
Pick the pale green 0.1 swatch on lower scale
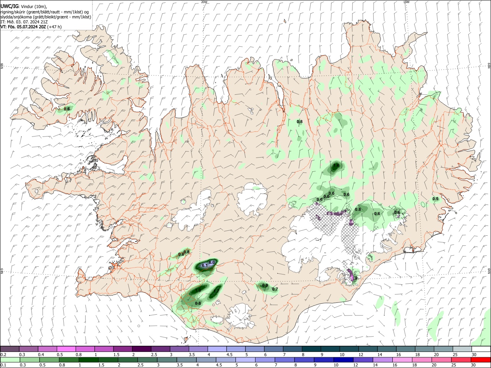10,360
